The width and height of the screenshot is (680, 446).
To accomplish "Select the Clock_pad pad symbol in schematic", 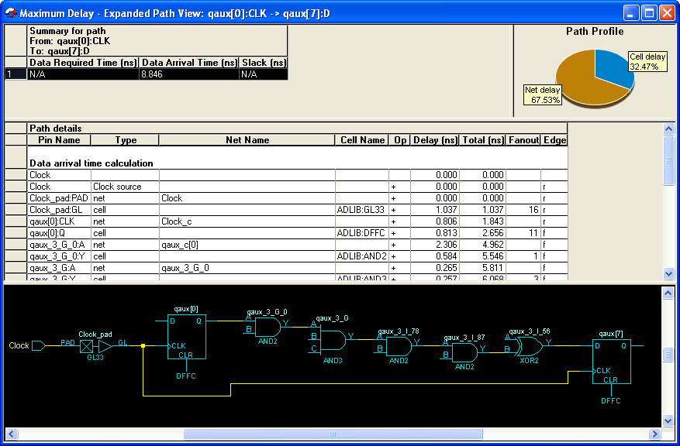I will [87, 346].
